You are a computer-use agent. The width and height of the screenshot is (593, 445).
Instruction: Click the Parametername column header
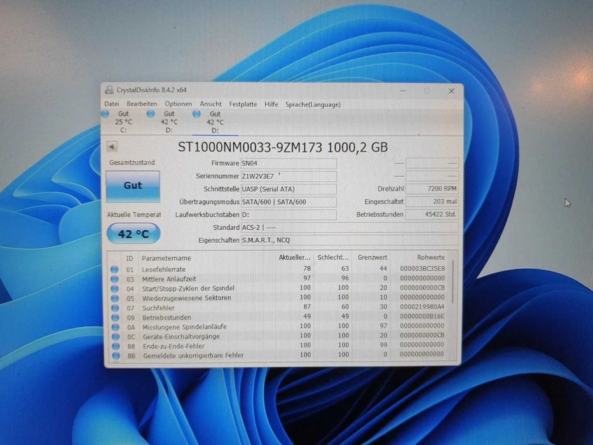click(167, 258)
